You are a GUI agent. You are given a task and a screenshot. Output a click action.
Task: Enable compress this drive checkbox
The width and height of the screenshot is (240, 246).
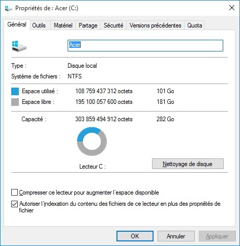[x=14, y=193]
